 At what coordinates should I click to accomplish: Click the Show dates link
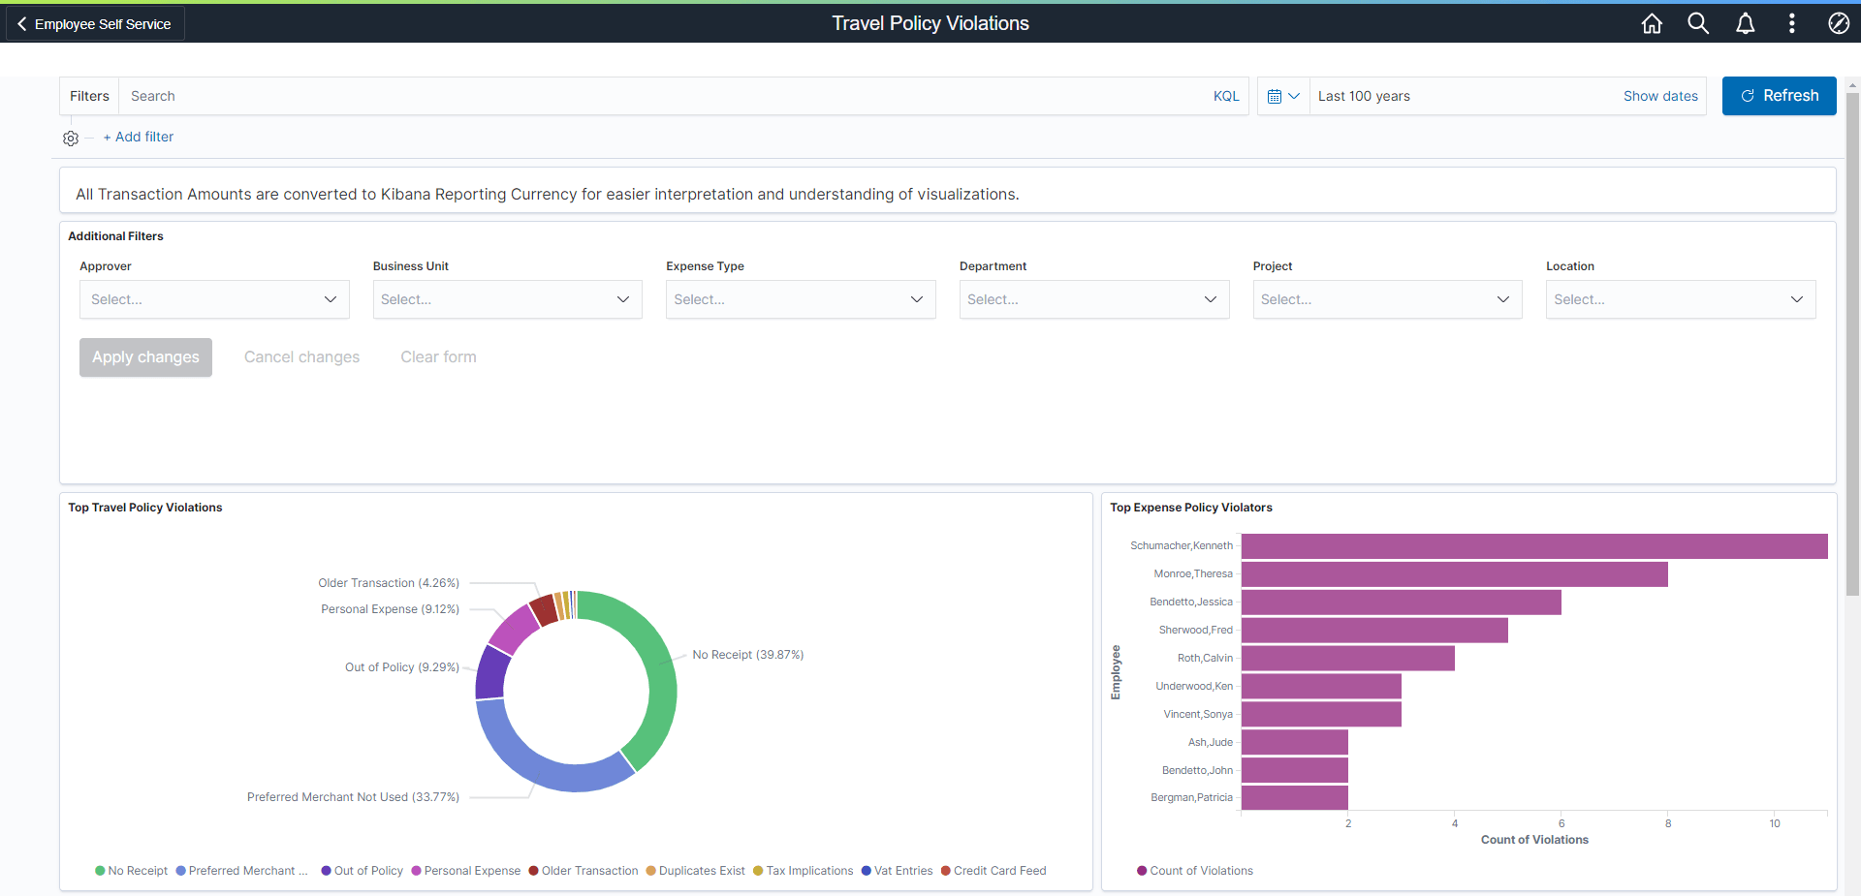[x=1660, y=96]
